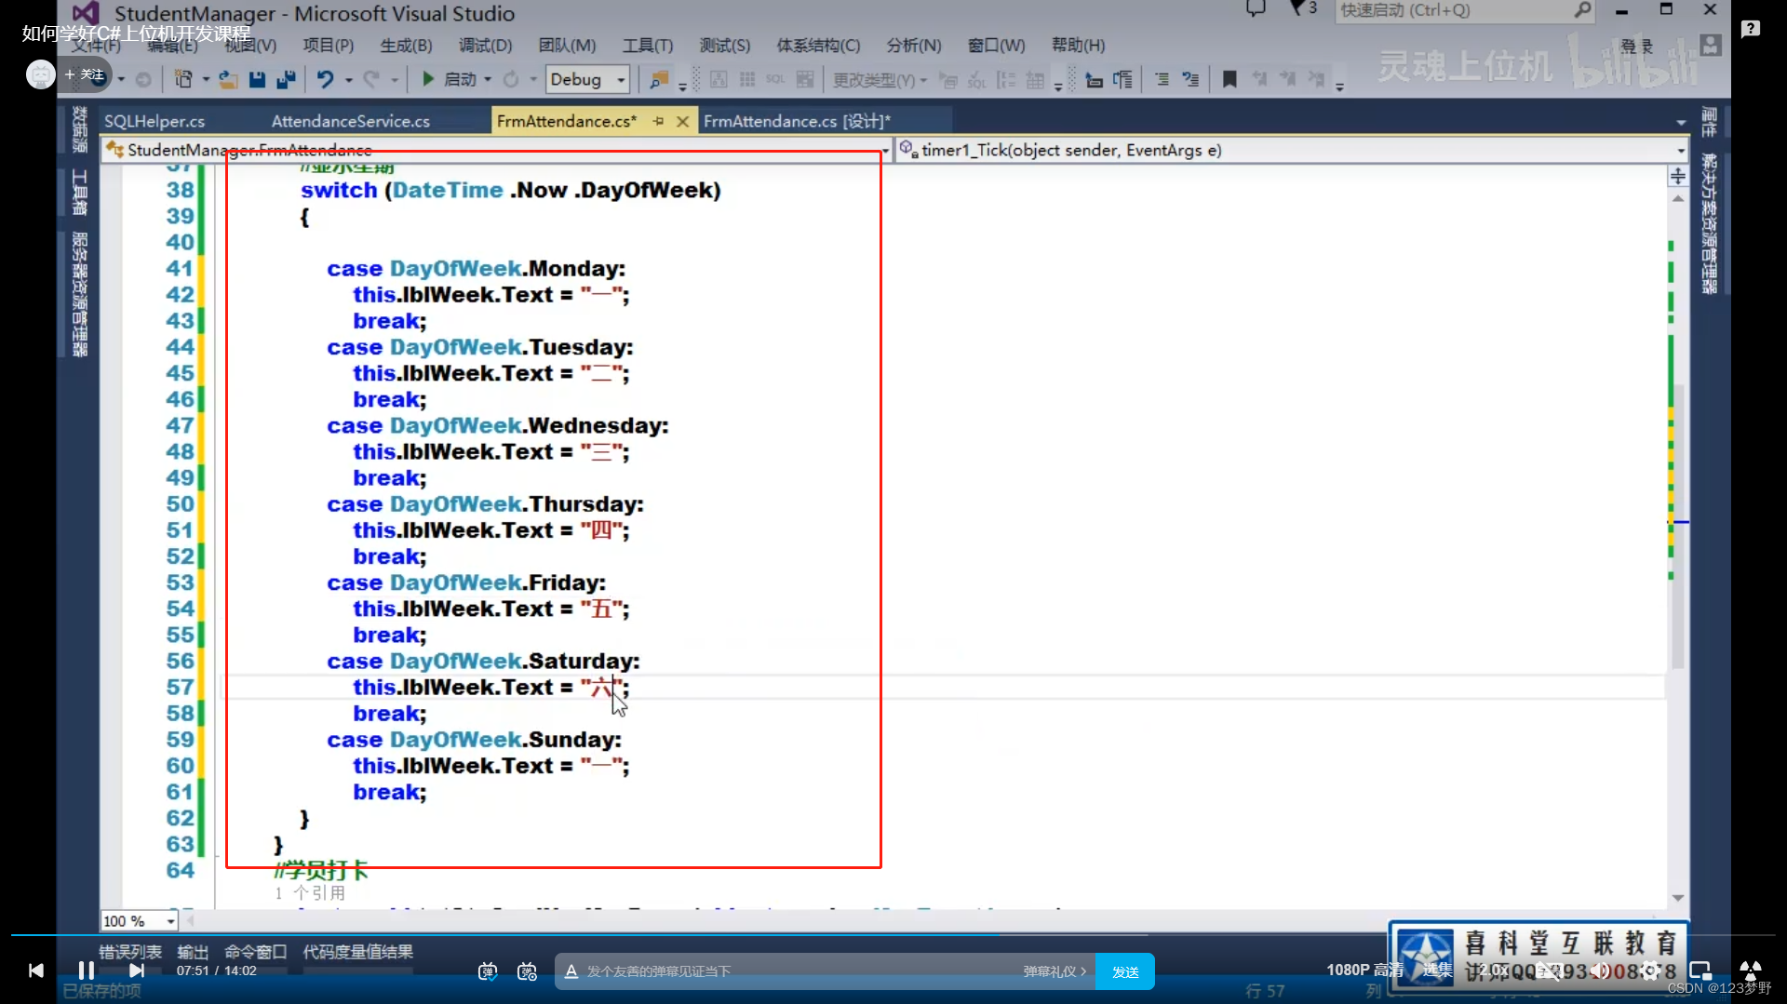Click the Find in Files toolbar icon
The width and height of the screenshot is (1787, 1004).
659,80
